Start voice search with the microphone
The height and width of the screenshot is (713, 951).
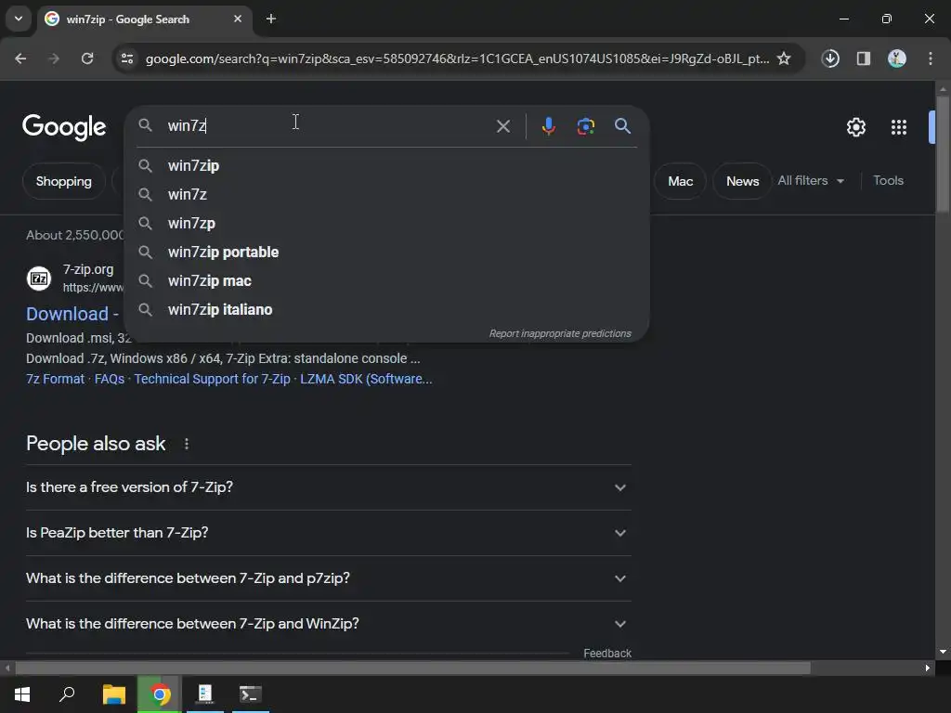click(548, 126)
